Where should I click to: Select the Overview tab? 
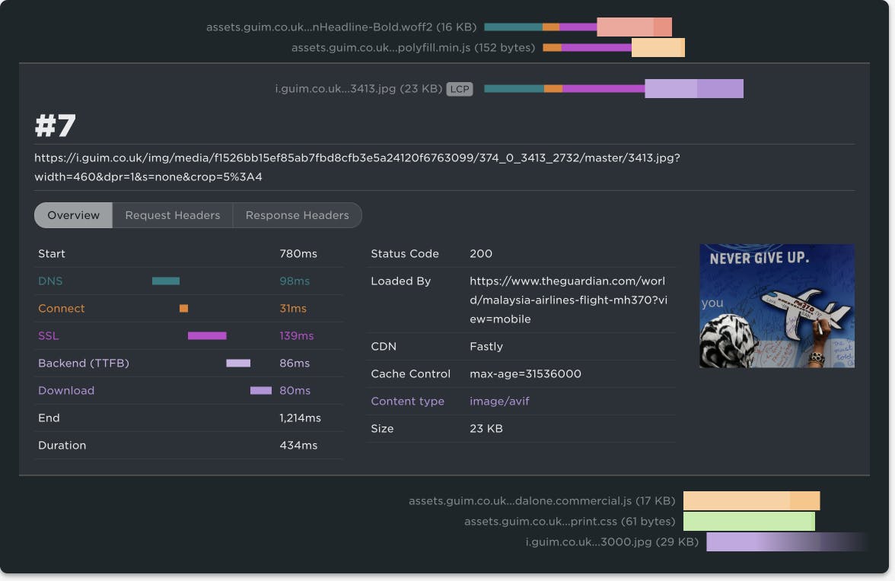[74, 215]
